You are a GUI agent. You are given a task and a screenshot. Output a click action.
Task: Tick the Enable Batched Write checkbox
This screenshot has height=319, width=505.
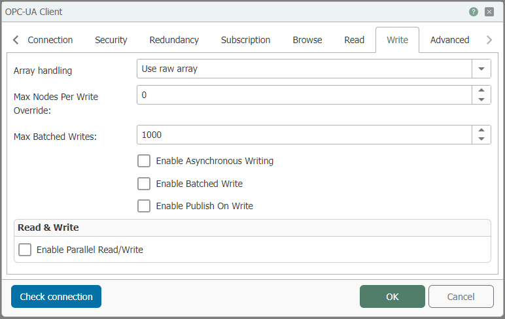pyautogui.click(x=144, y=184)
